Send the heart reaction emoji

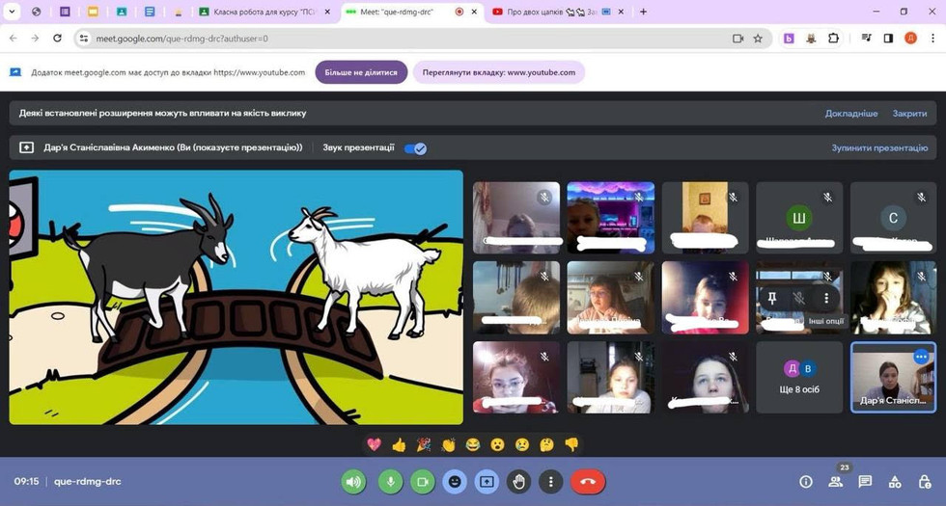(x=375, y=444)
